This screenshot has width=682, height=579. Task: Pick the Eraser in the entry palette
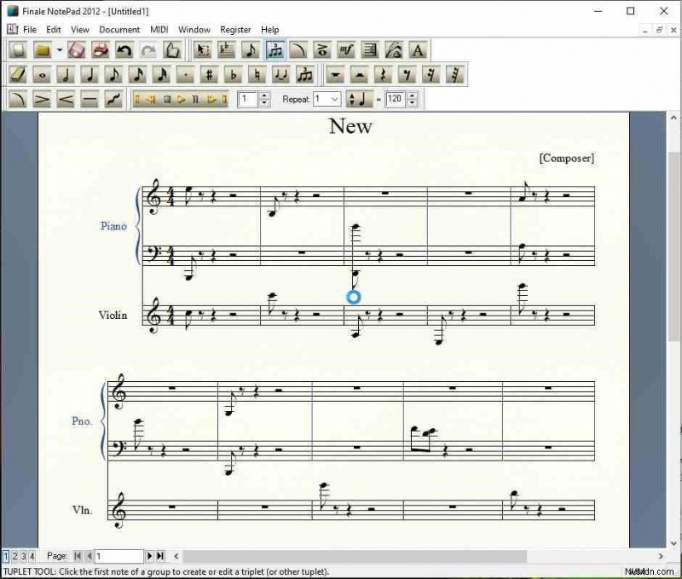[18, 74]
